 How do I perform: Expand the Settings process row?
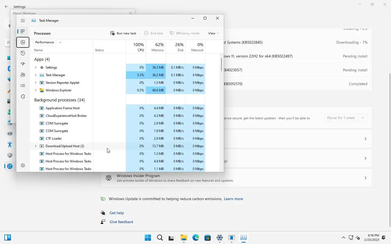[x=36, y=68]
